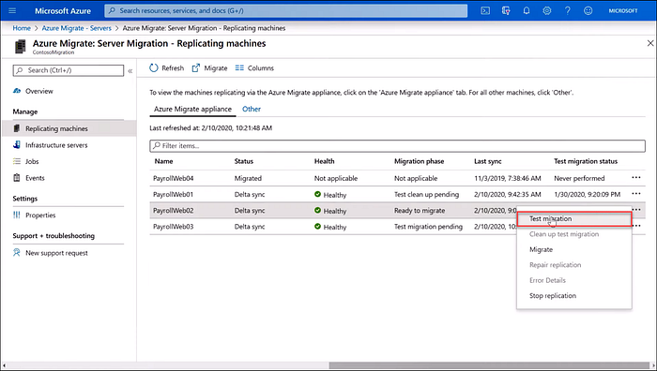Open ellipsis menu for PayrollWeb04 row

[x=636, y=178]
